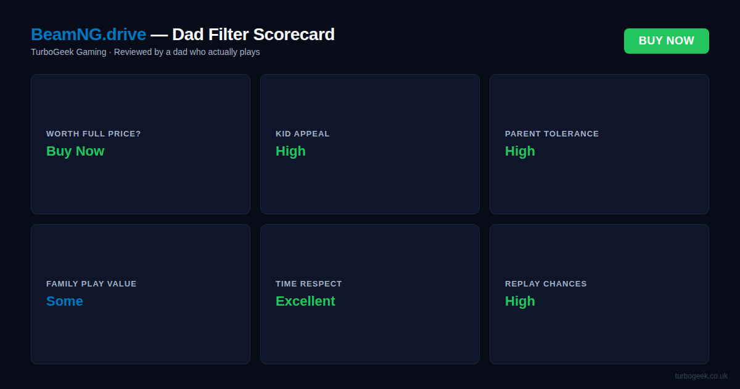Click the em dash in the page title

(x=159, y=35)
